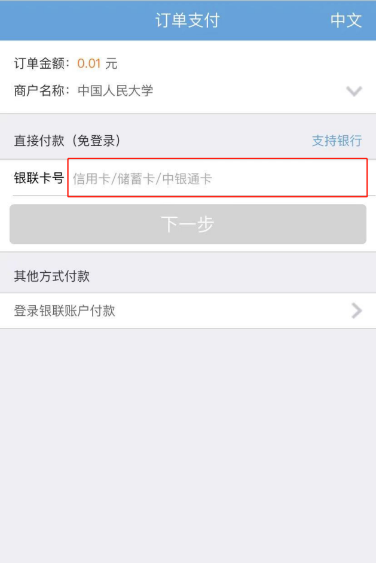The height and width of the screenshot is (563, 376).
Task: Focus the 银联卡号 card number input field
Action: pos(218,178)
